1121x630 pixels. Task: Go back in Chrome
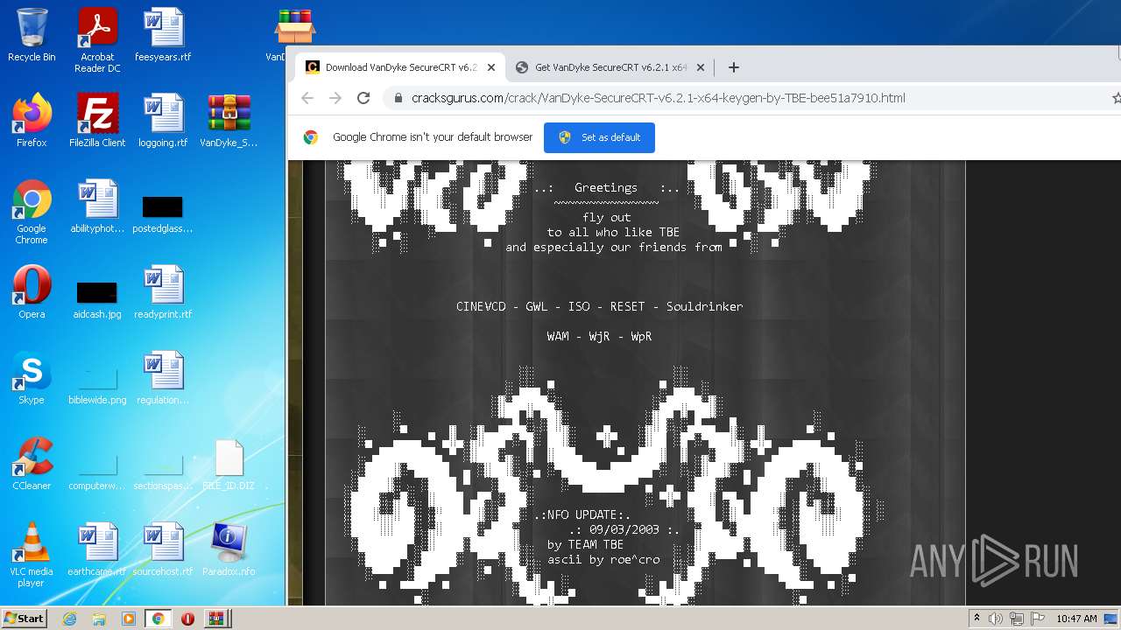pyautogui.click(x=307, y=98)
